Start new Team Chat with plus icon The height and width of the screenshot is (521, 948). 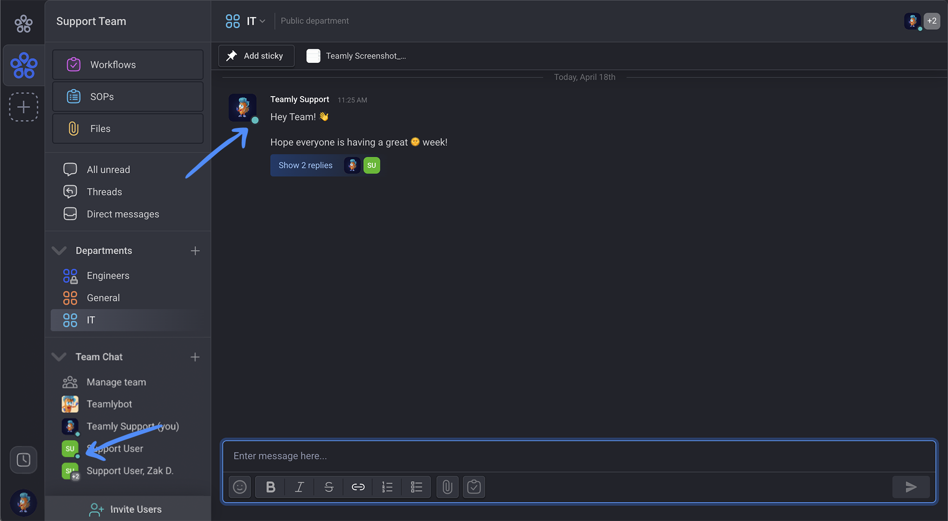point(195,357)
